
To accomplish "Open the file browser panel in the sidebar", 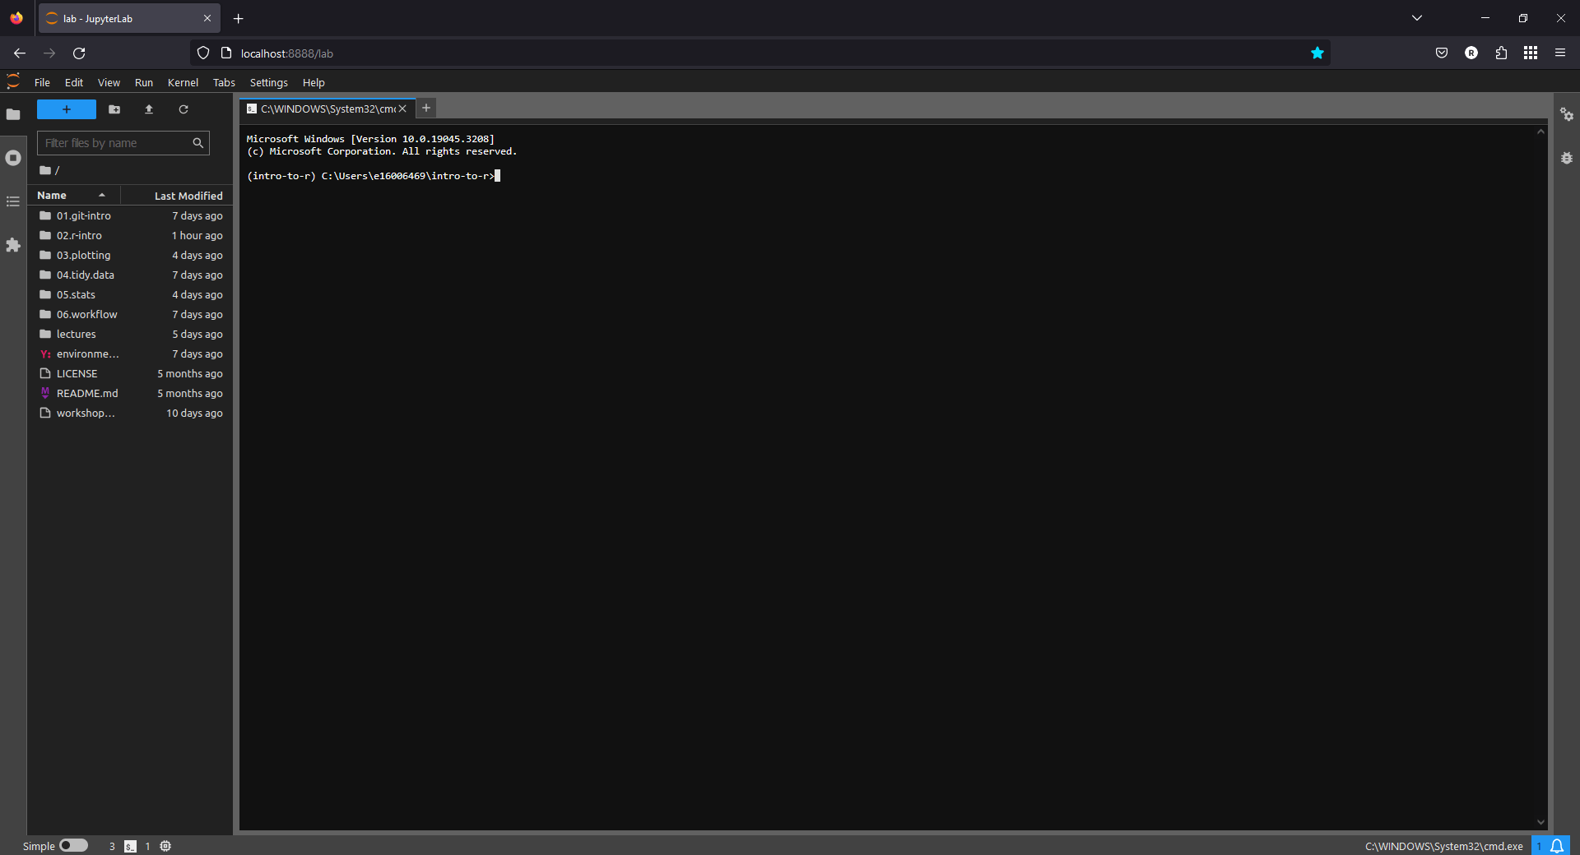I will (13, 114).
